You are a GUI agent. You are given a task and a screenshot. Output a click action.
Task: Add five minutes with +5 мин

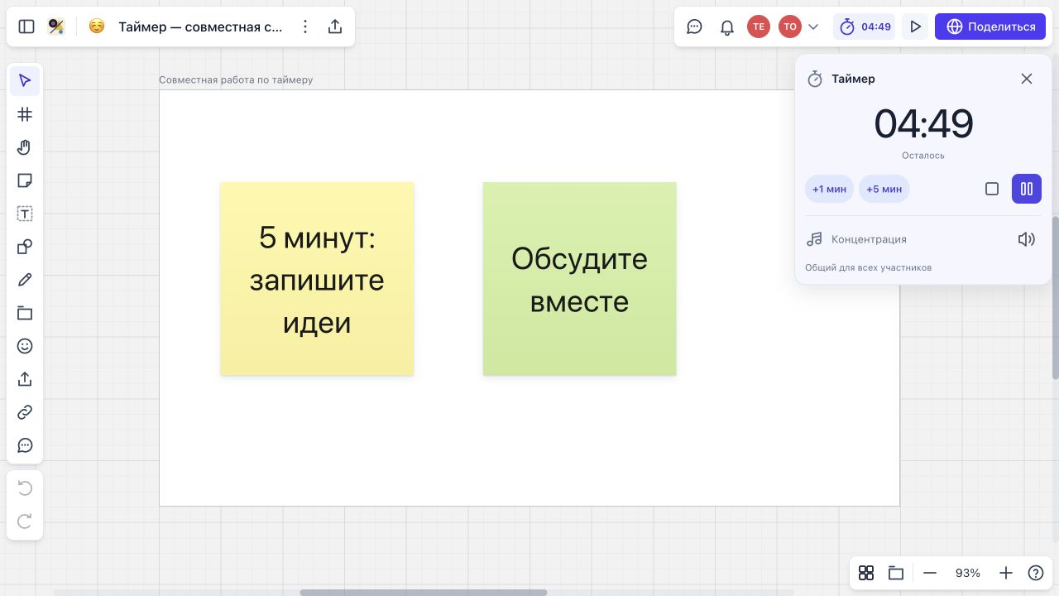coord(884,189)
